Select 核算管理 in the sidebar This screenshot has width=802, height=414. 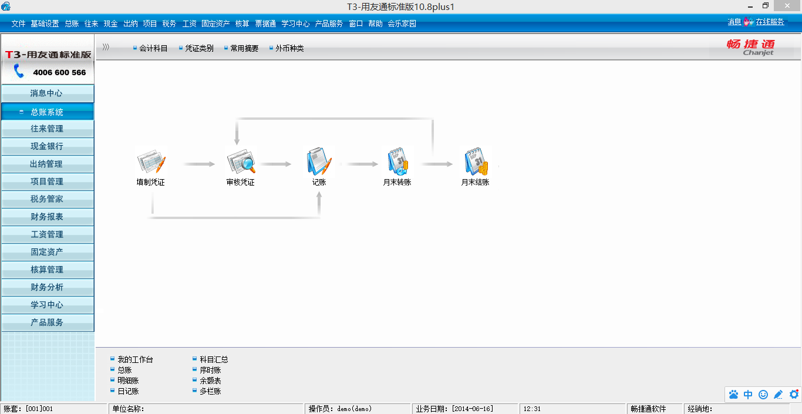(47, 270)
